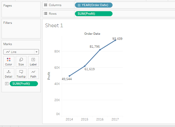Open the Detail marks card
This screenshot has width=175, height=127.
tap(9, 74)
